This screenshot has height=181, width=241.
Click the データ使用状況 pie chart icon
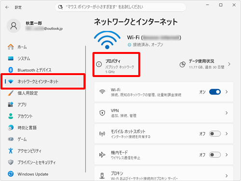click(182, 65)
